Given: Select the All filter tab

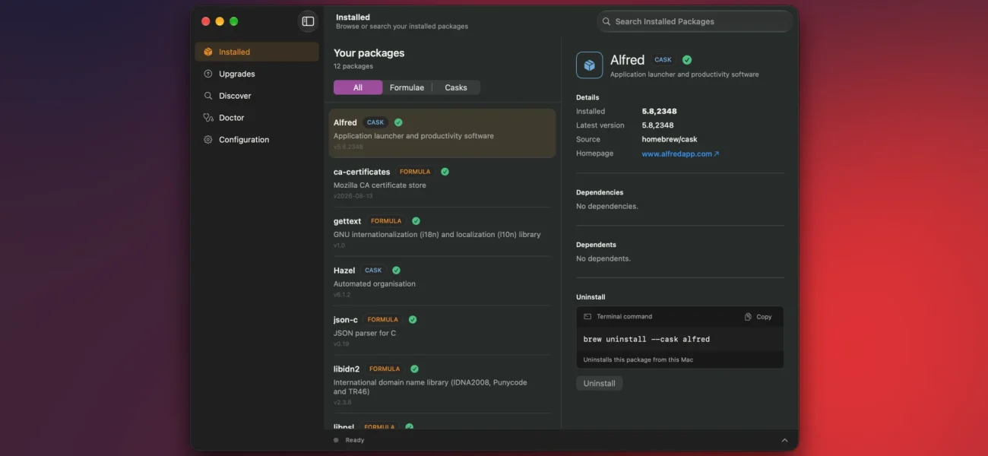Looking at the screenshot, I should click(x=358, y=87).
